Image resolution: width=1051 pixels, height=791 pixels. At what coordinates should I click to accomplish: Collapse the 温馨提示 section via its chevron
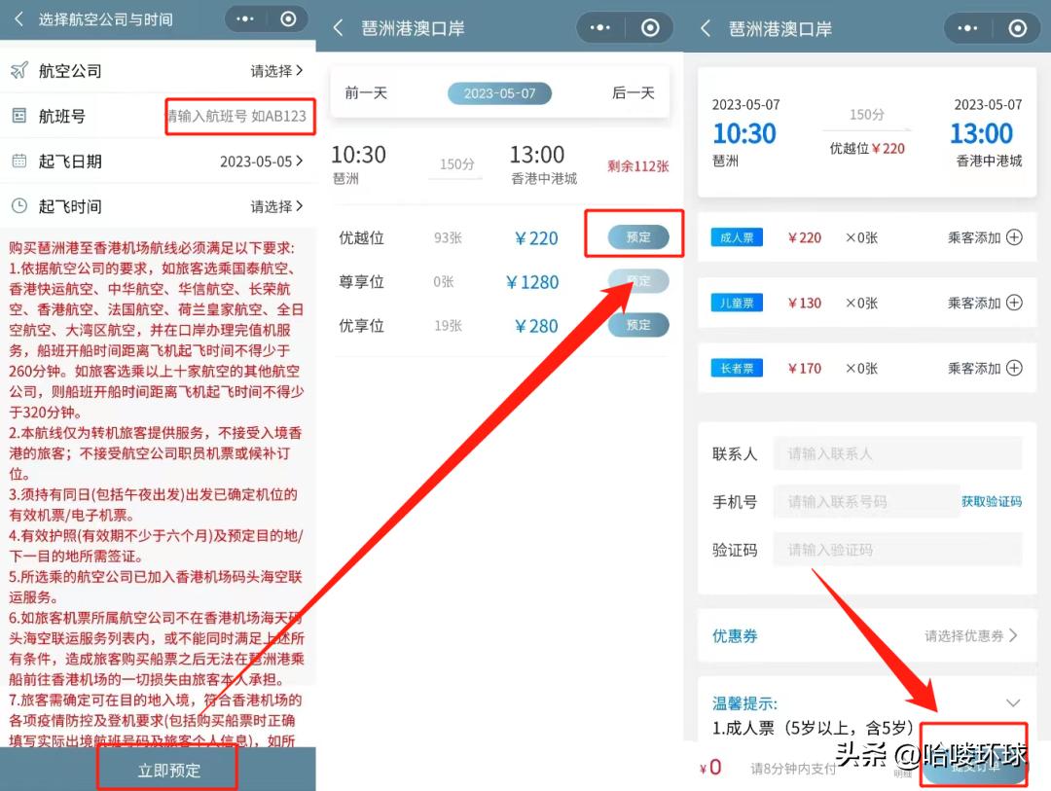1014,702
